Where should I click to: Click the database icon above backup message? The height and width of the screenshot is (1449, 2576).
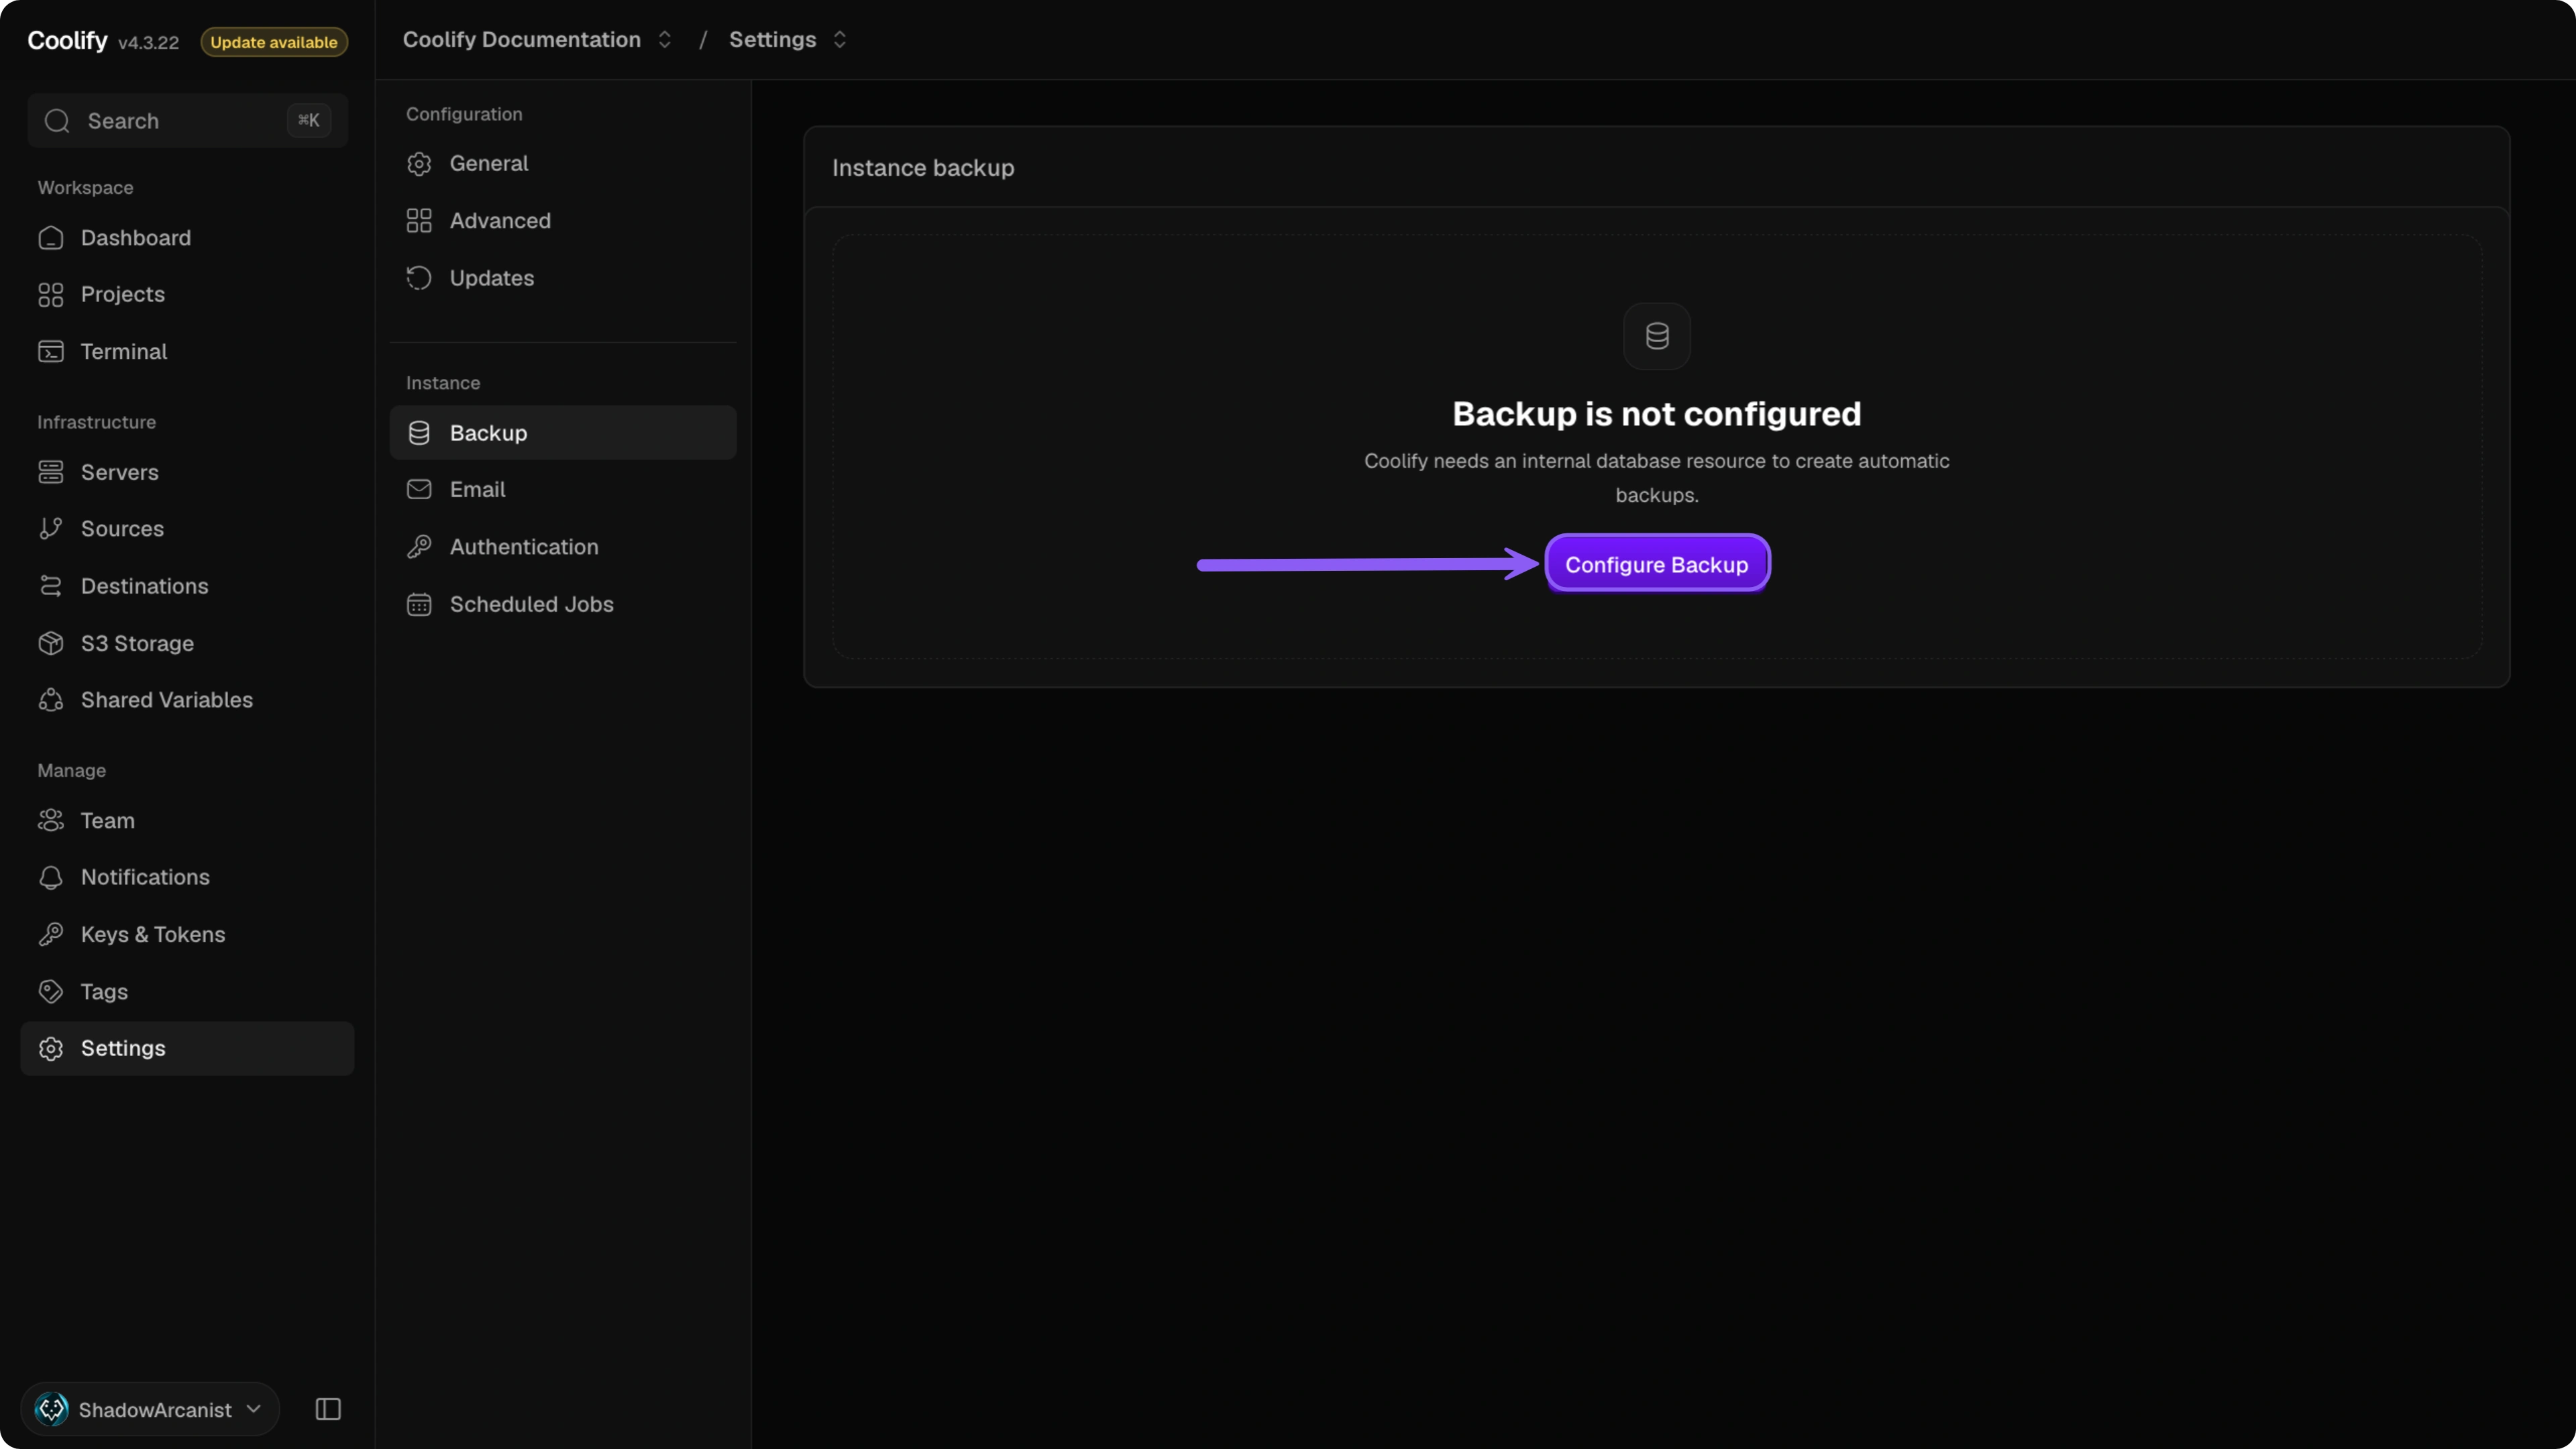[x=1657, y=336]
